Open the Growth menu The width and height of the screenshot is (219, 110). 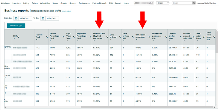click(64, 3)
